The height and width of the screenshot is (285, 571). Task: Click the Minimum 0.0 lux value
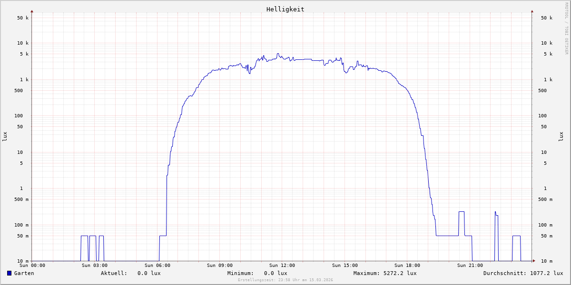pyautogui.click(x=276, y=273)
